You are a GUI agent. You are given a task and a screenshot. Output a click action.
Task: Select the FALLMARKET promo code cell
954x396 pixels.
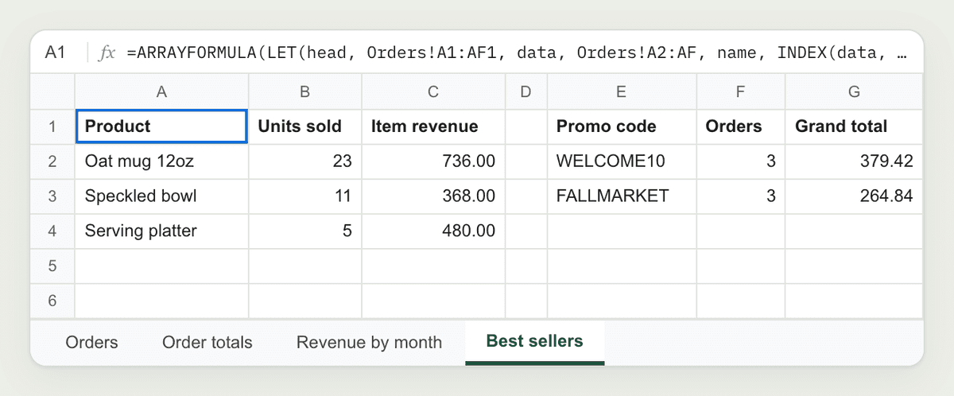pyautogui.click(x=622, y=196)
